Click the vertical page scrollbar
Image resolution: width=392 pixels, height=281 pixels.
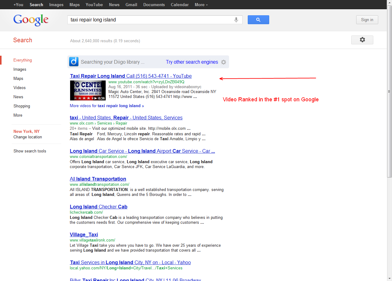390,92
